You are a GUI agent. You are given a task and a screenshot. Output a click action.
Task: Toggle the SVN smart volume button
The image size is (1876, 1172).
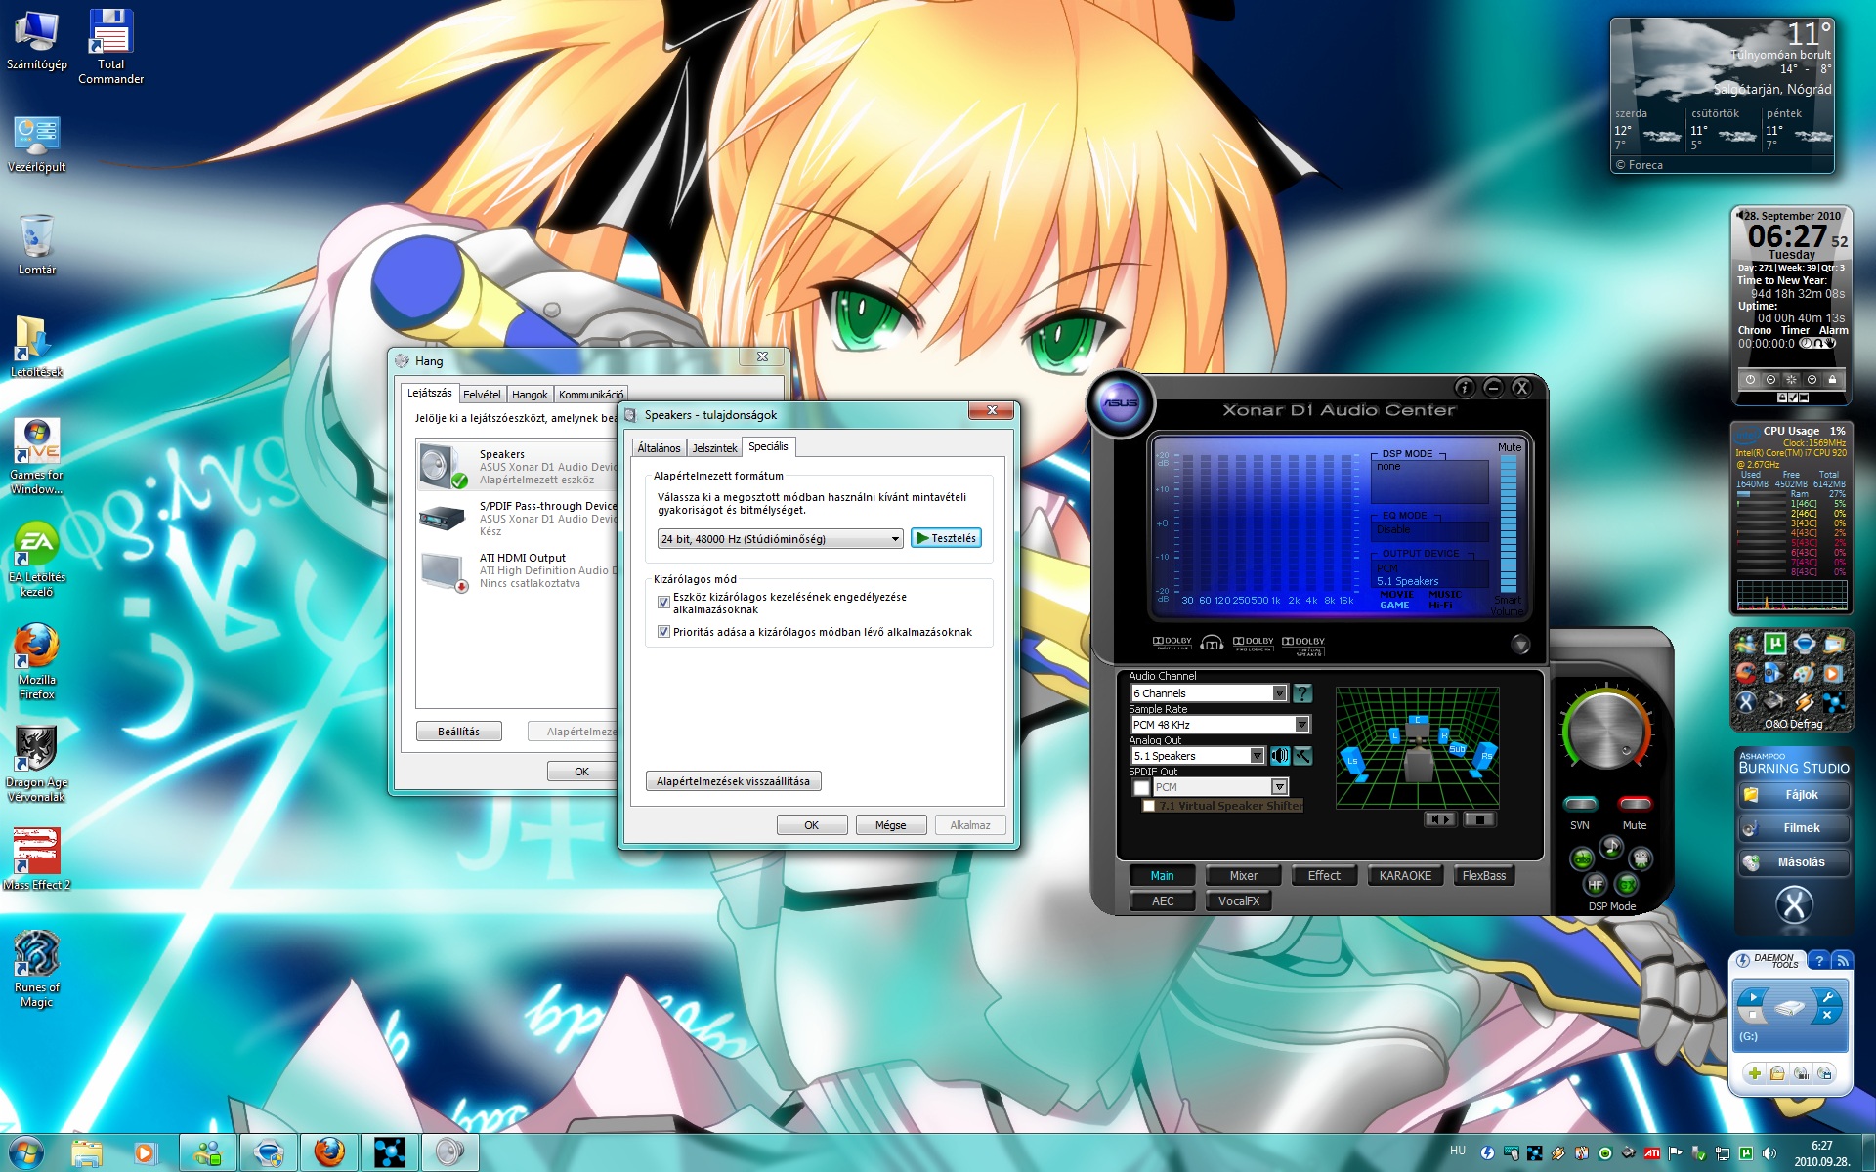click(x=1580, y=804)
